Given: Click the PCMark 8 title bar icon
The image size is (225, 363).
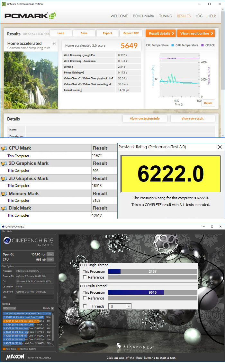Looking at the screenshot, I should [4, 4].
